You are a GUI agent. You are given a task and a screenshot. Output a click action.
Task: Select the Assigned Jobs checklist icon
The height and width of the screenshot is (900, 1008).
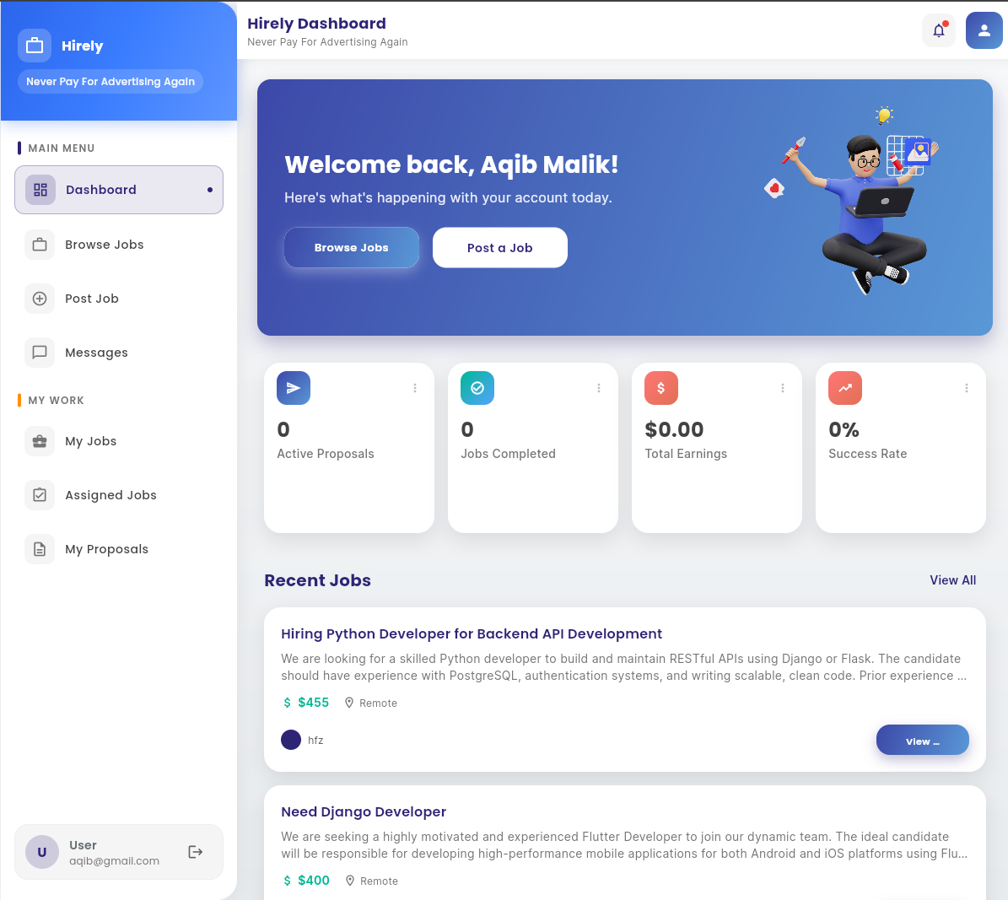pyautogui.click(x=40, y=495)
